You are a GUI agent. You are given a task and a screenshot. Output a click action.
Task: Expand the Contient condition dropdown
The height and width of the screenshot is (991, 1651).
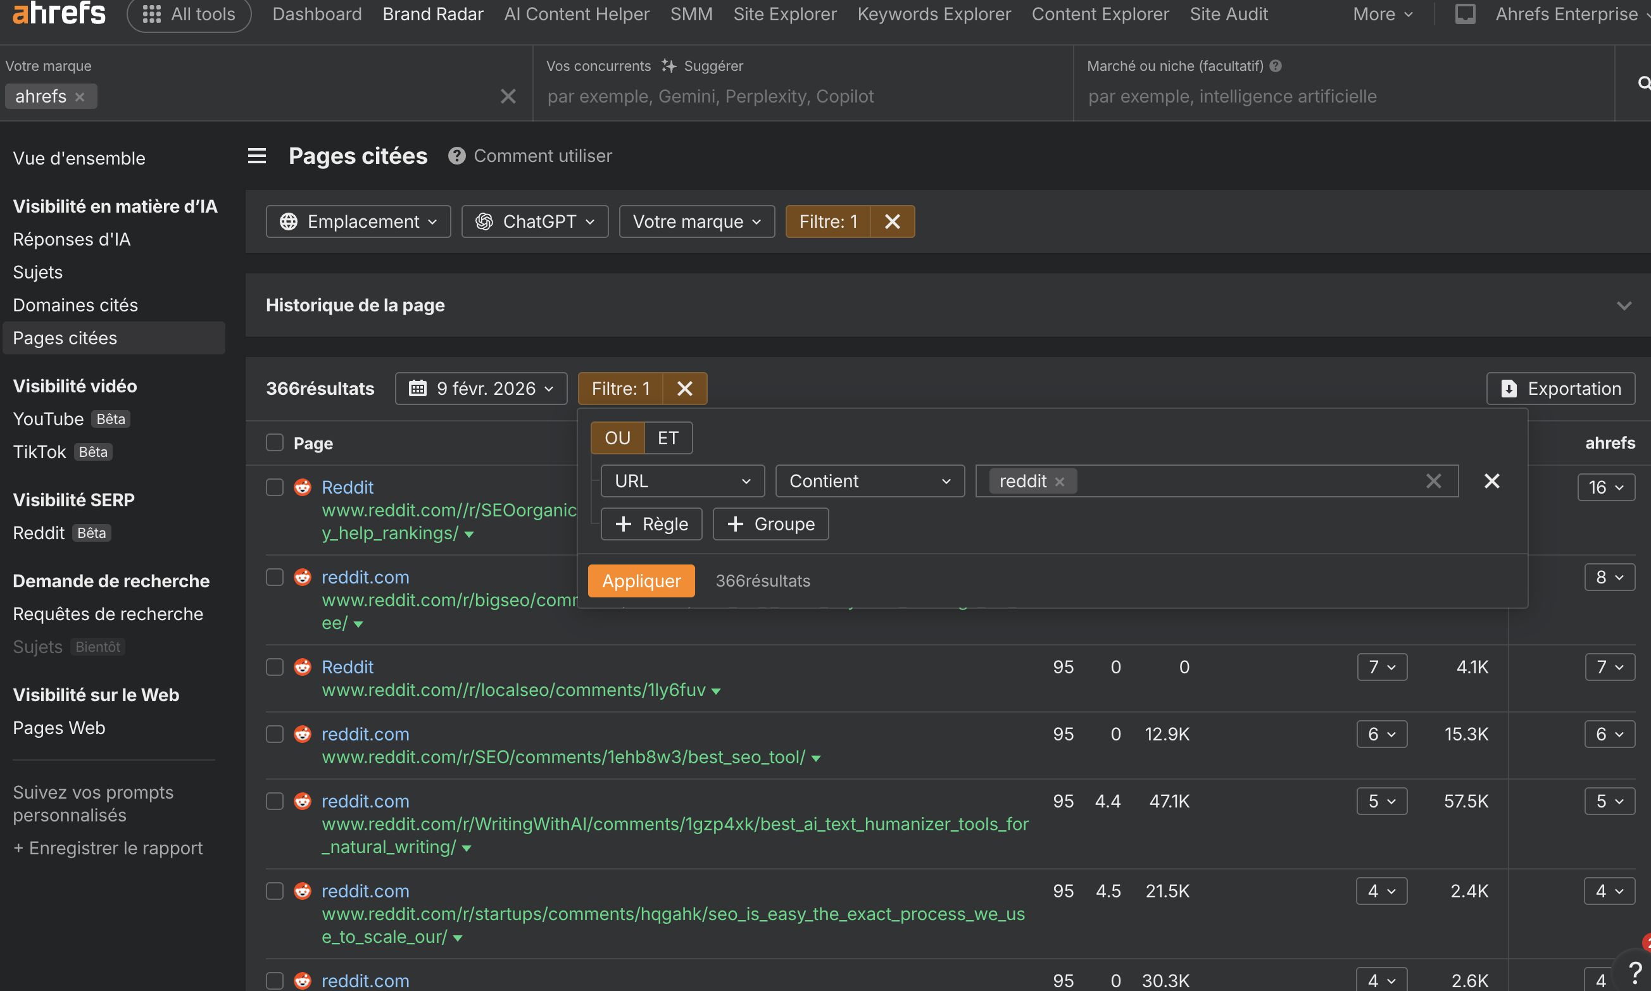coord(869,481)
